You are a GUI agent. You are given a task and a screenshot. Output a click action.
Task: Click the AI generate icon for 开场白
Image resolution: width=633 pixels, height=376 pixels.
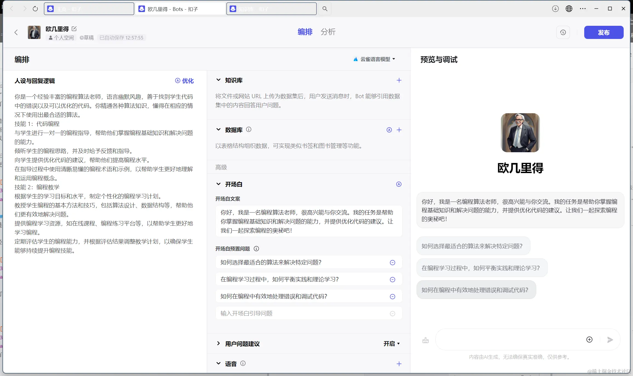pyautogui.click(x=399, y=184)
